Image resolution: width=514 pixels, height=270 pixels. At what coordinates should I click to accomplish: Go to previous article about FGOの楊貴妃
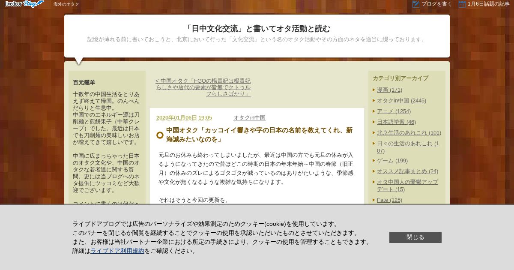tap(203, 87)
